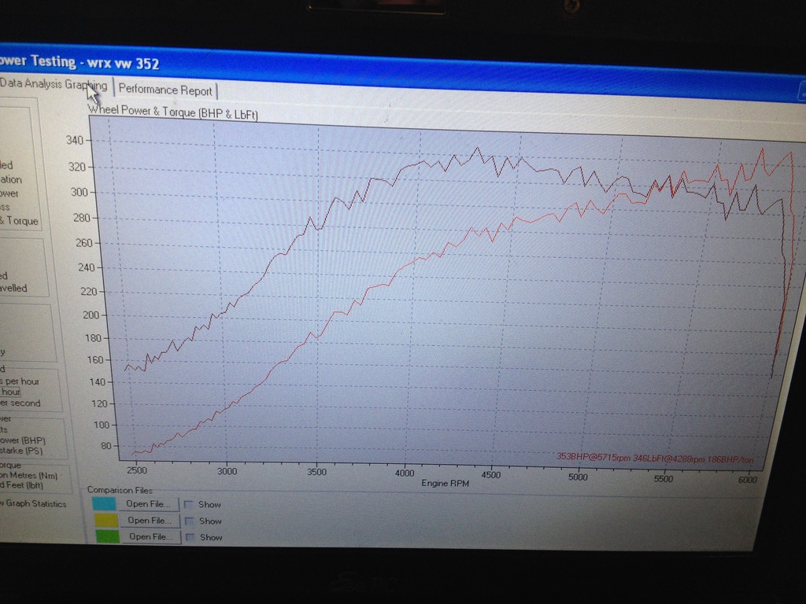
Task: Choose the Metres (Nm) torque unit option
Action: point(24,474)
